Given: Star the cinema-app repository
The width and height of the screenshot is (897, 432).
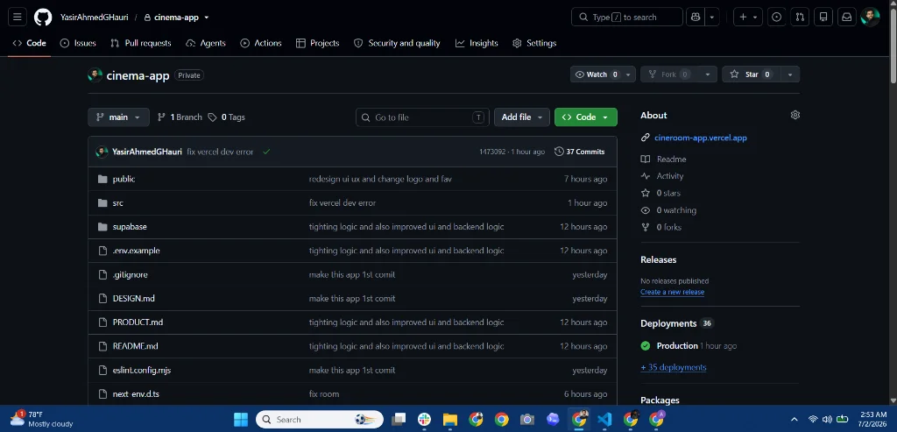Looking at the screenshot, I should pos(751,74).
